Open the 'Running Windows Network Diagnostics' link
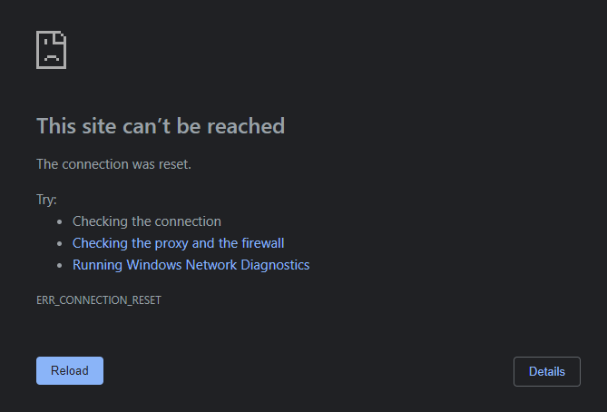Image resolution: width=607 pixels, height=412 pixels. pos(191,265)
